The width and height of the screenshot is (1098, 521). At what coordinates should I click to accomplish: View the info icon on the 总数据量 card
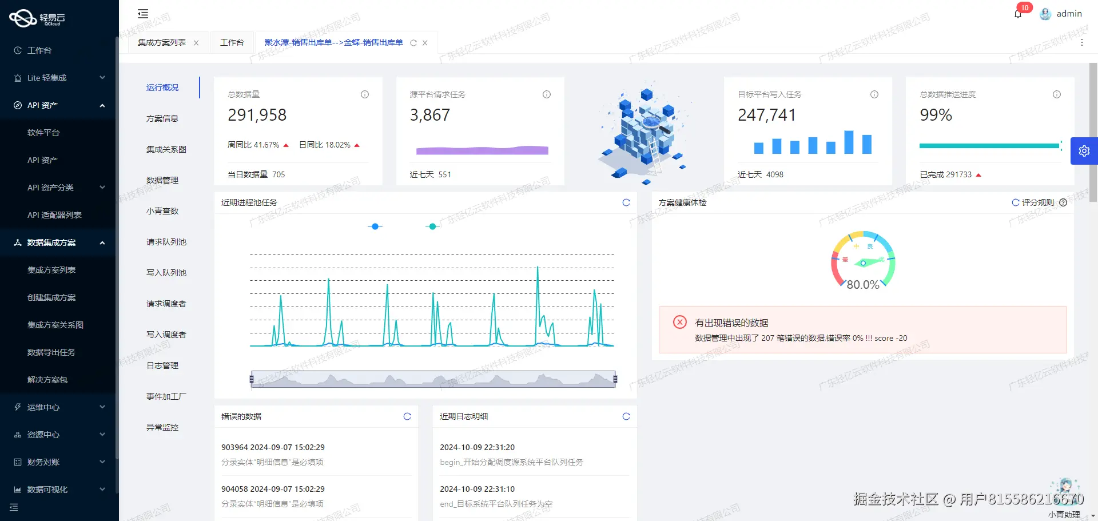click(x=364, y=94)
